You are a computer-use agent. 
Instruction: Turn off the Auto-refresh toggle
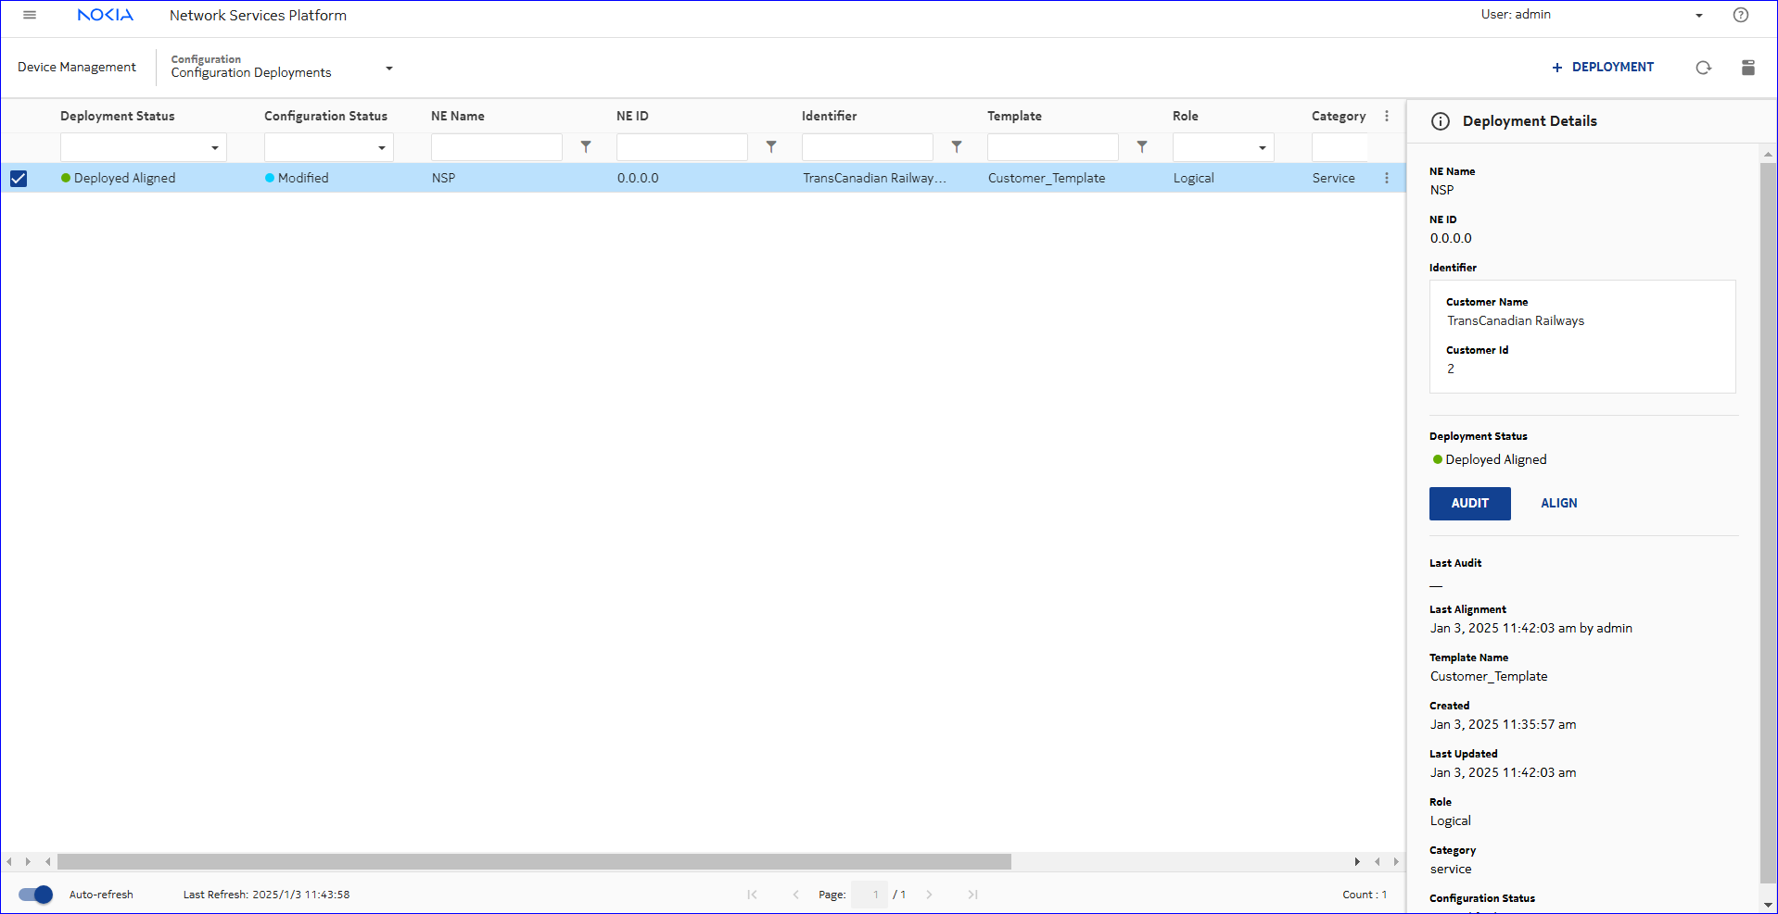pos(35,895)
